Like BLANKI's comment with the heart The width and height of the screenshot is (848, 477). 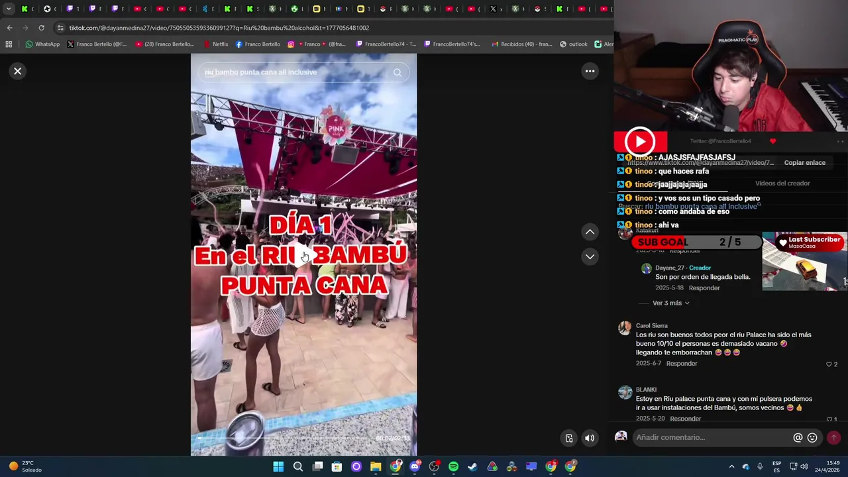click(829, 419)
